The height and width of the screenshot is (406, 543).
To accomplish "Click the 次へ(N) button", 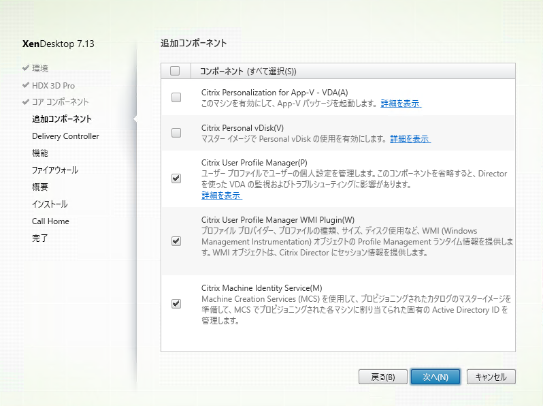I will point(435,377).
